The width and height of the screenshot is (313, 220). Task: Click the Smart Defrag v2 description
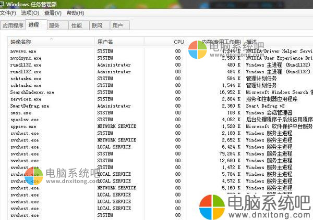tap(266, 106)
